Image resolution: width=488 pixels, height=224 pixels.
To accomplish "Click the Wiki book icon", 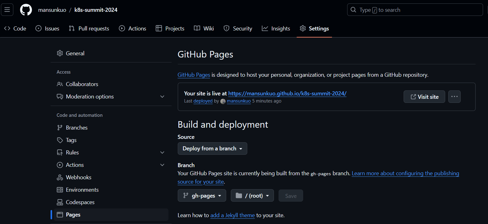I will coord(197,28).
